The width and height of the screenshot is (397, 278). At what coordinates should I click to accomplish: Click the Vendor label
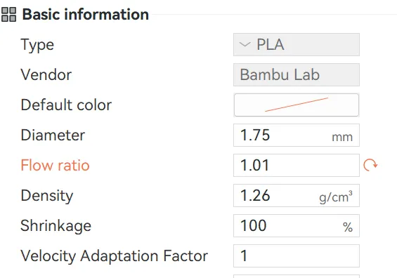pyautogui.click(x=46, y=75)
